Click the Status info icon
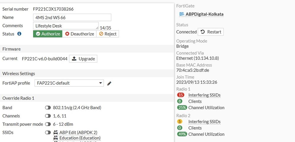This screenshot has height=142, width=295. tap(19, 34)
